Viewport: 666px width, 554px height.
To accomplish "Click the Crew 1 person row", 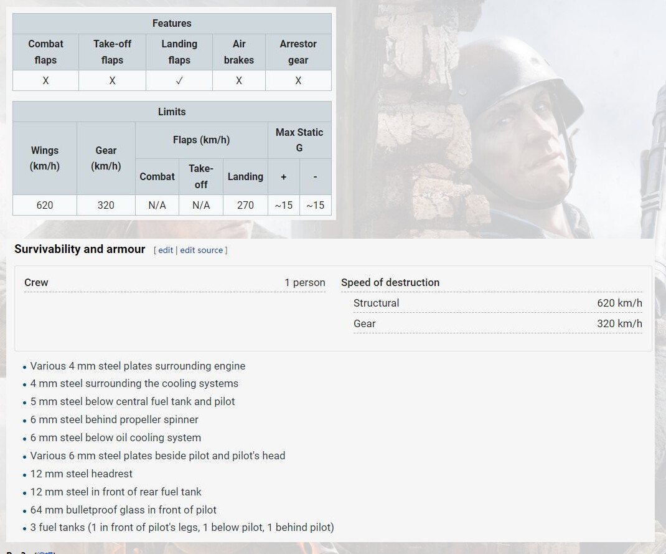I will pyautogui.click(x=174, y=283).
